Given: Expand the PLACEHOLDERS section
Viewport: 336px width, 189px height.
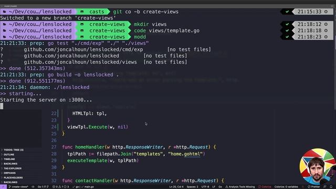Looking at the screenshot, I should point(13,177).
